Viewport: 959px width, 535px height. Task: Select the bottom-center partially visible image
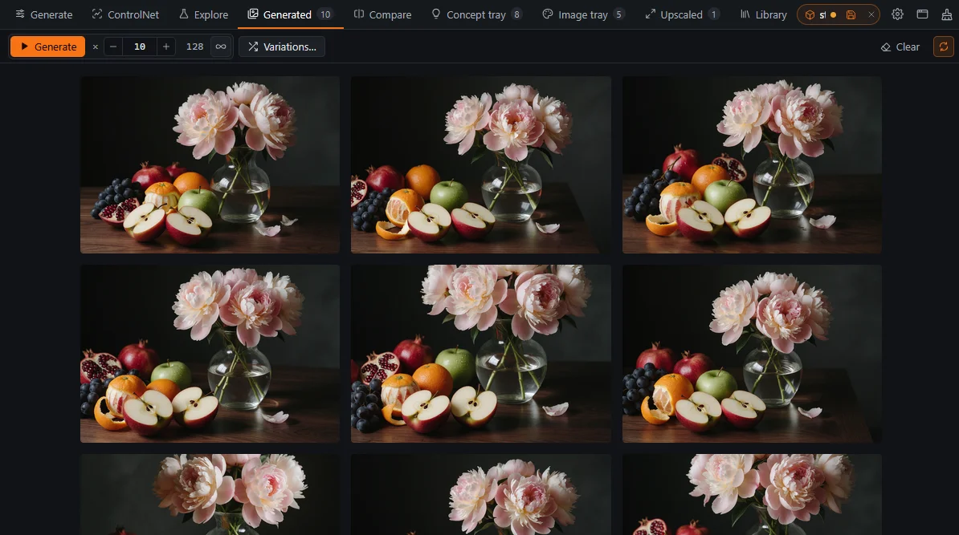click(481, 494)
